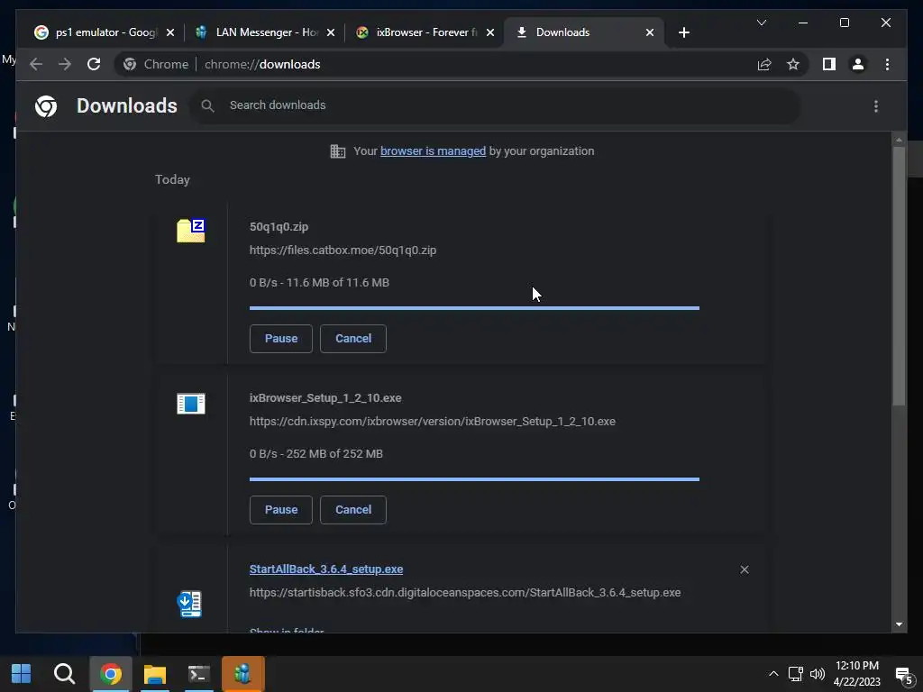Remove StartAllBack download from list

745,569
